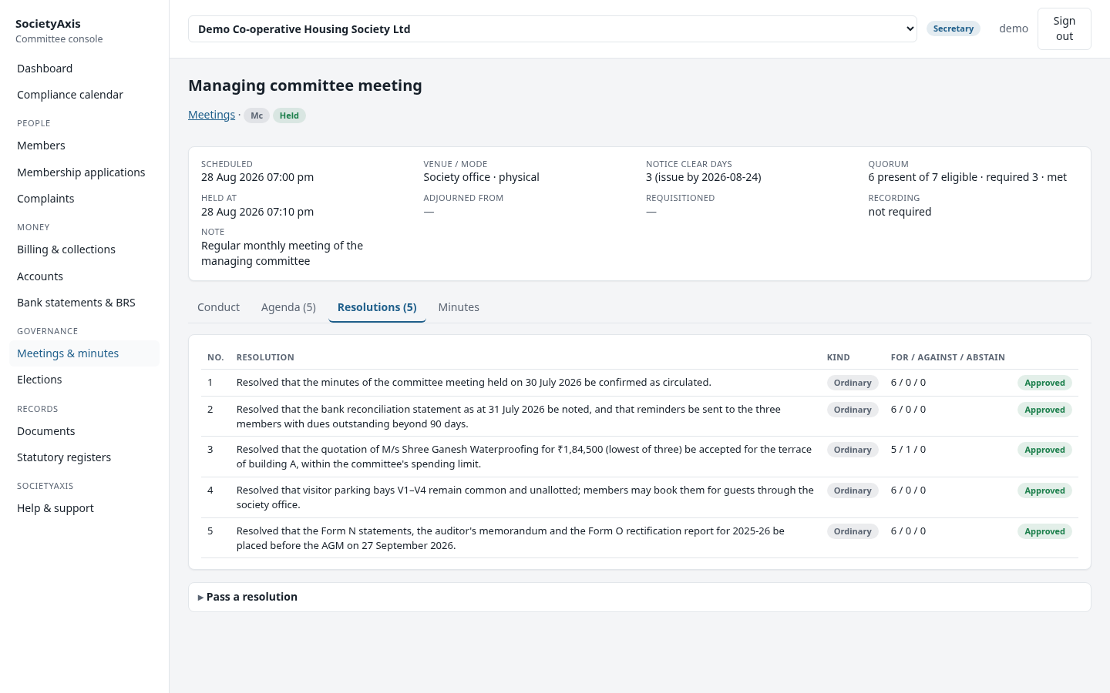Image resolution: width=1110 pixels, height=693 pixels.
Task: Click the Secretary role badge
Action: click(953, 28)
